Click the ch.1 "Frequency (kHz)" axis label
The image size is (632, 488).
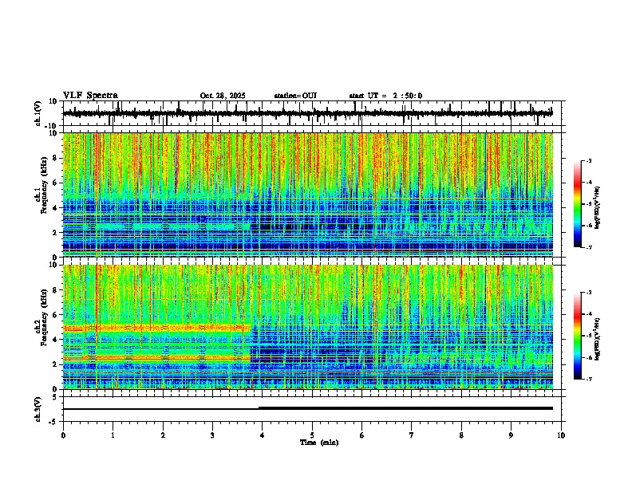click(x=44, y=185)
